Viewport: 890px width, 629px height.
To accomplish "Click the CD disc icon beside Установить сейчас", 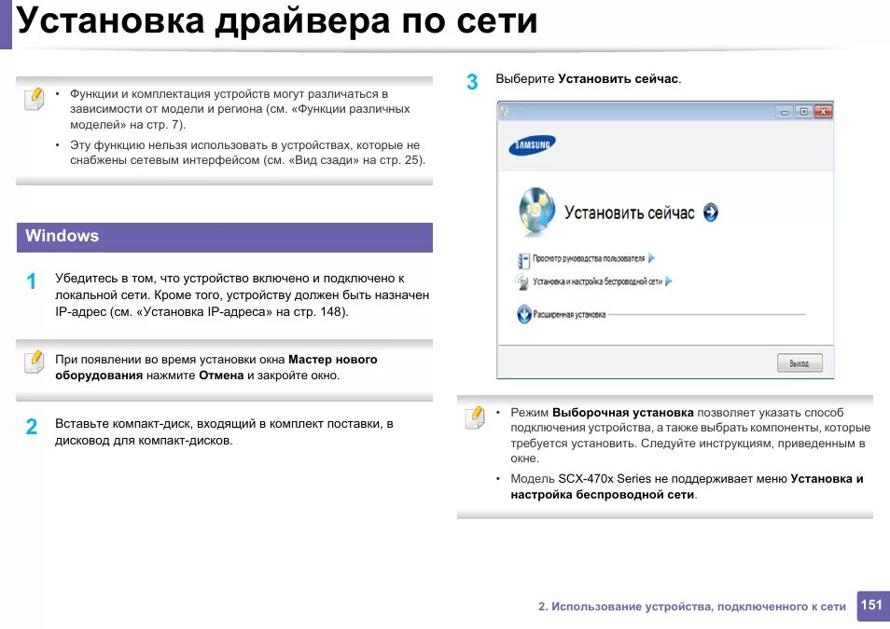I will [x=536, y=212].
